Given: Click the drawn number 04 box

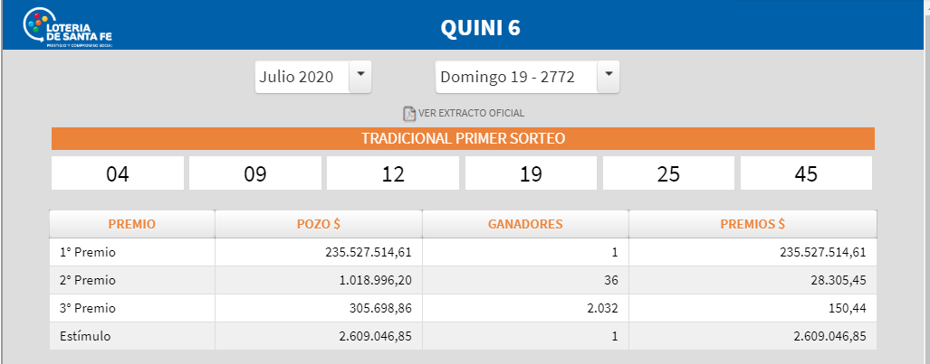Looking at the screenshot, I should tap(118, 173).
